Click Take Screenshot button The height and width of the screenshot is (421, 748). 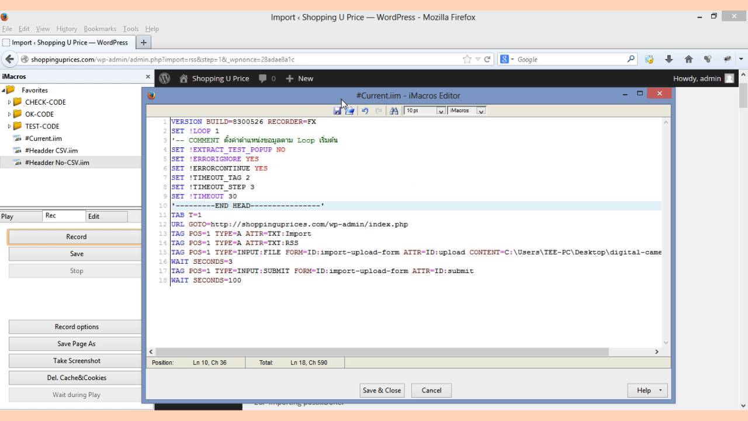[x=76, y=361]
